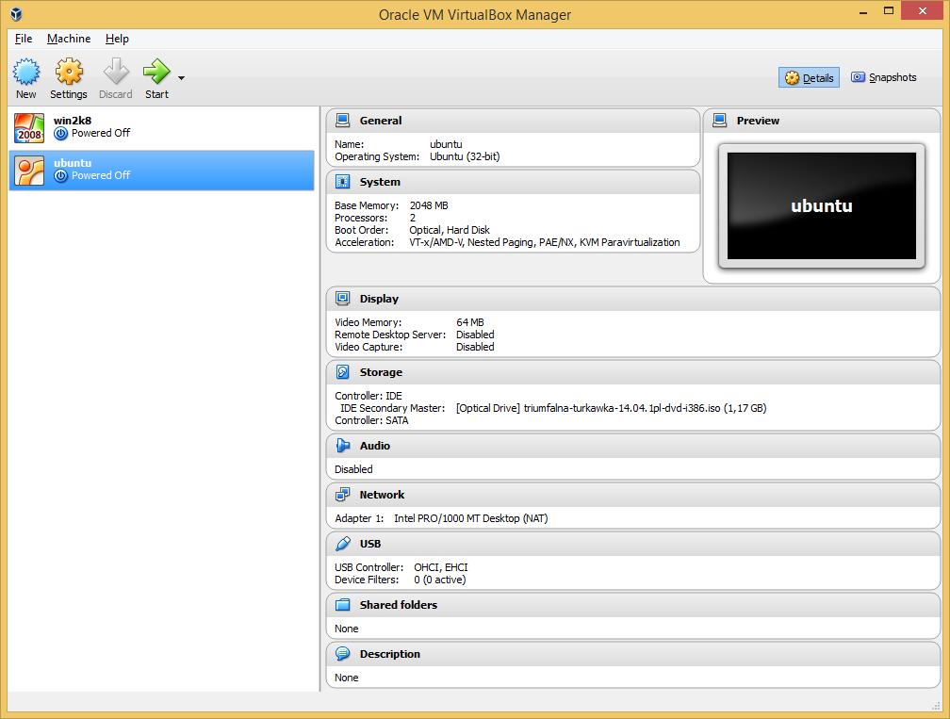
Task: Switch to Details view
Action: tap(809, 77)
